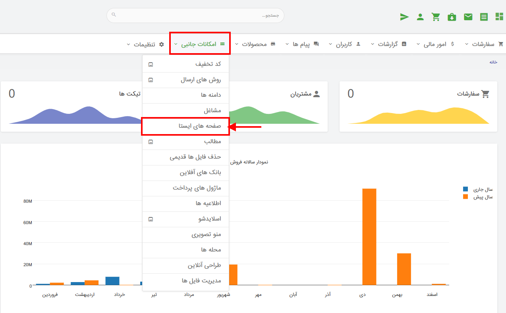Collapse the امکانات جانبی menu chevron
This screenshot has height=313, width=506.
point(176,44)
